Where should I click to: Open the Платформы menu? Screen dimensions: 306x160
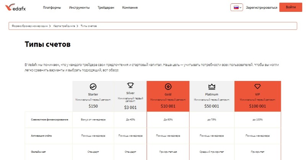pyautogui.click(x=52, y=8)
